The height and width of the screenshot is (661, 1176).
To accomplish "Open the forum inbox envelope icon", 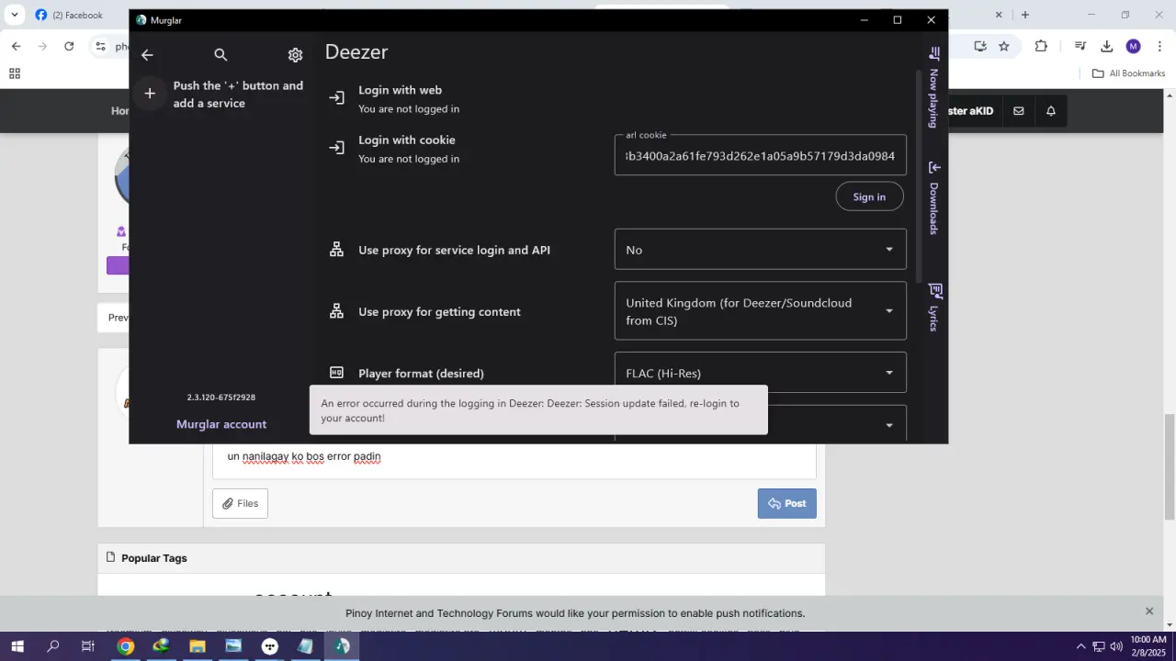I will click(1019, 111).
